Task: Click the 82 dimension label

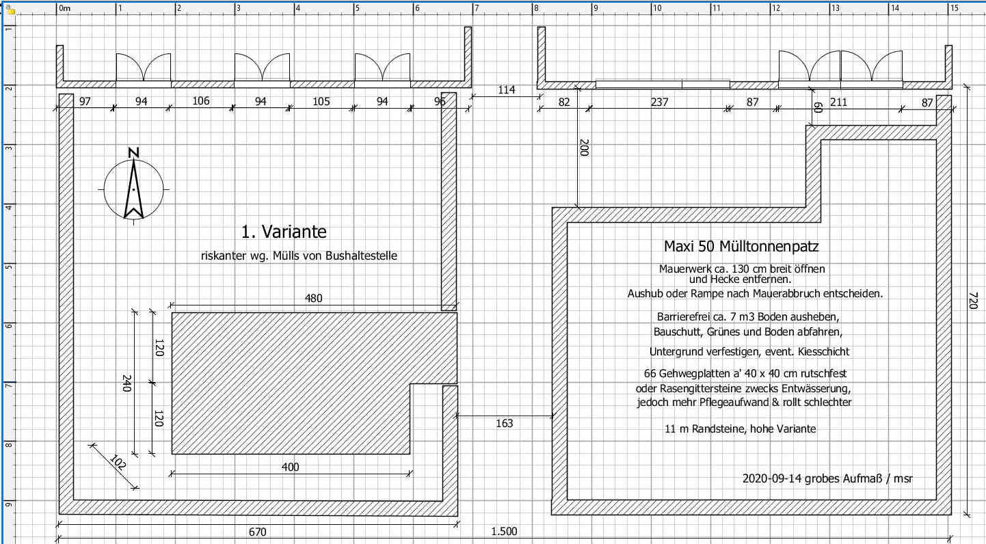Action: (x=564, y=102)
